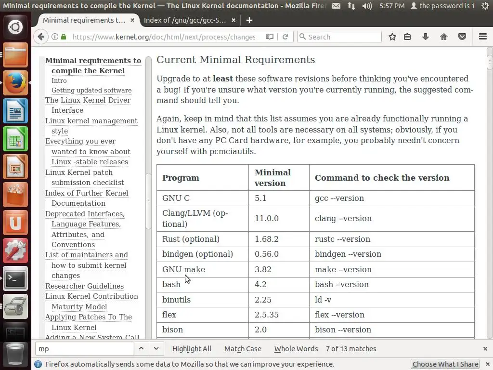Image resolution: width=493 pixels, height=370 pixels.
Task: Open the 'Intro' sidebar link
Action: 59,80
